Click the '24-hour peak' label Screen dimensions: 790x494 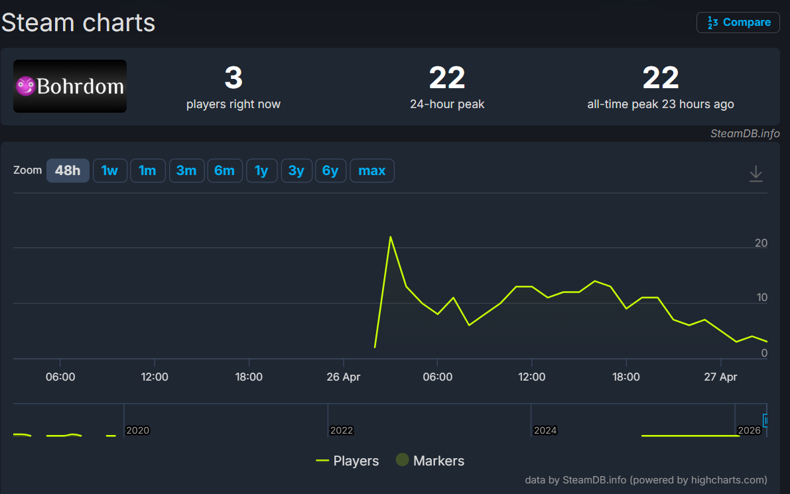(x=447, y=104)
